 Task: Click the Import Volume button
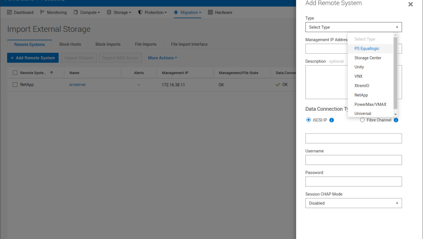pos(79,58)
